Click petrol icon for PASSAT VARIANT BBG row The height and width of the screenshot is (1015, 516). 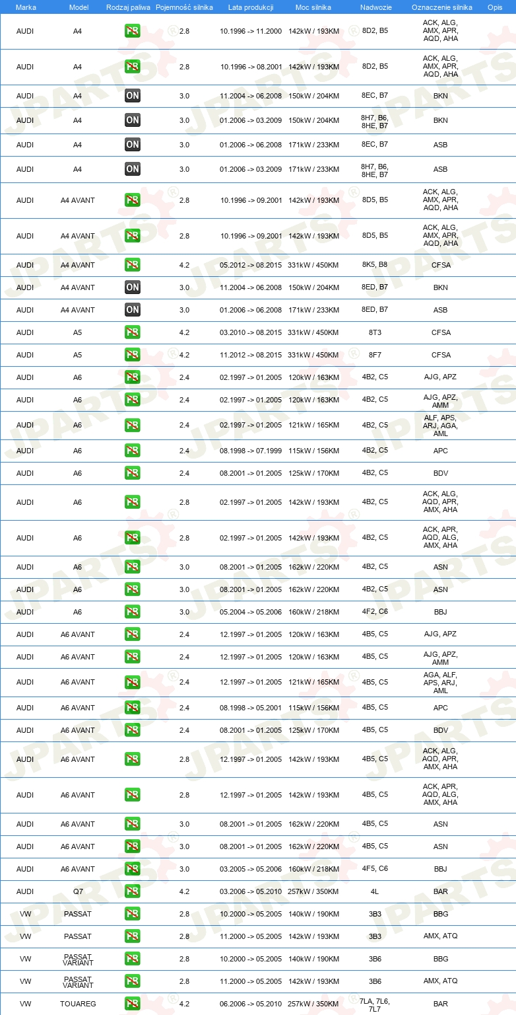(133, 959)
